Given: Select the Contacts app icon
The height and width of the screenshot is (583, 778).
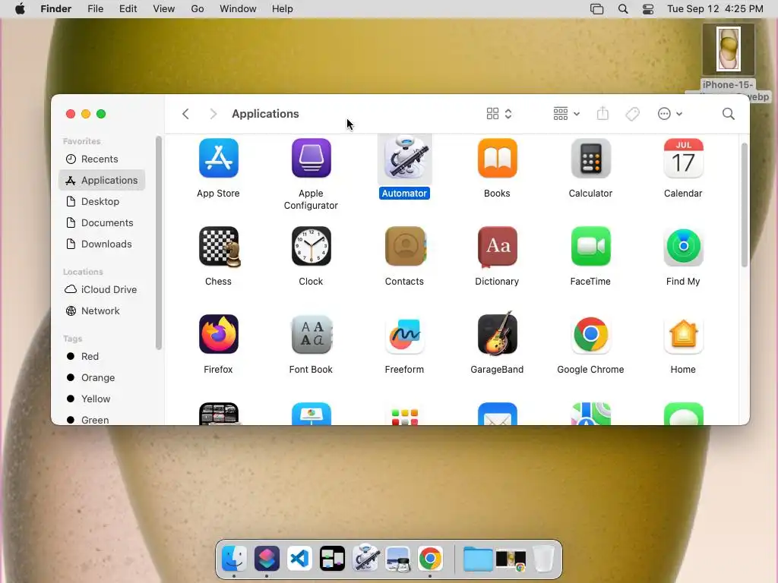Looking at the screenshot, I should (x=405, y=247).
